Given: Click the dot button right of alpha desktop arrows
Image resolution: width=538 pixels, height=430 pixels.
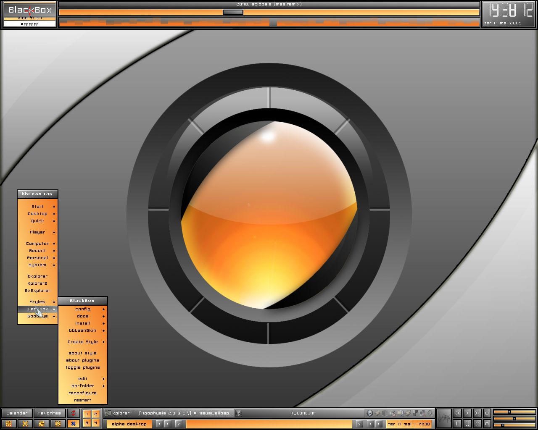Looking at the screenshot, I should click(x=178, y=424).
